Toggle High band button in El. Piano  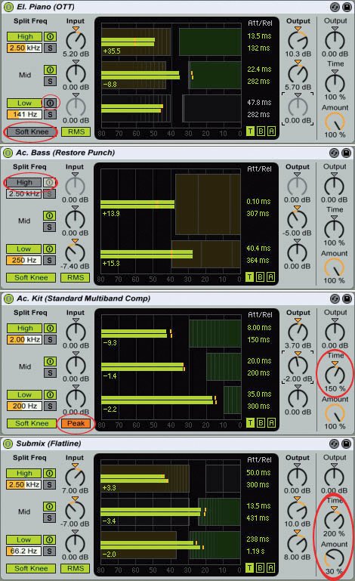(25, 37)
